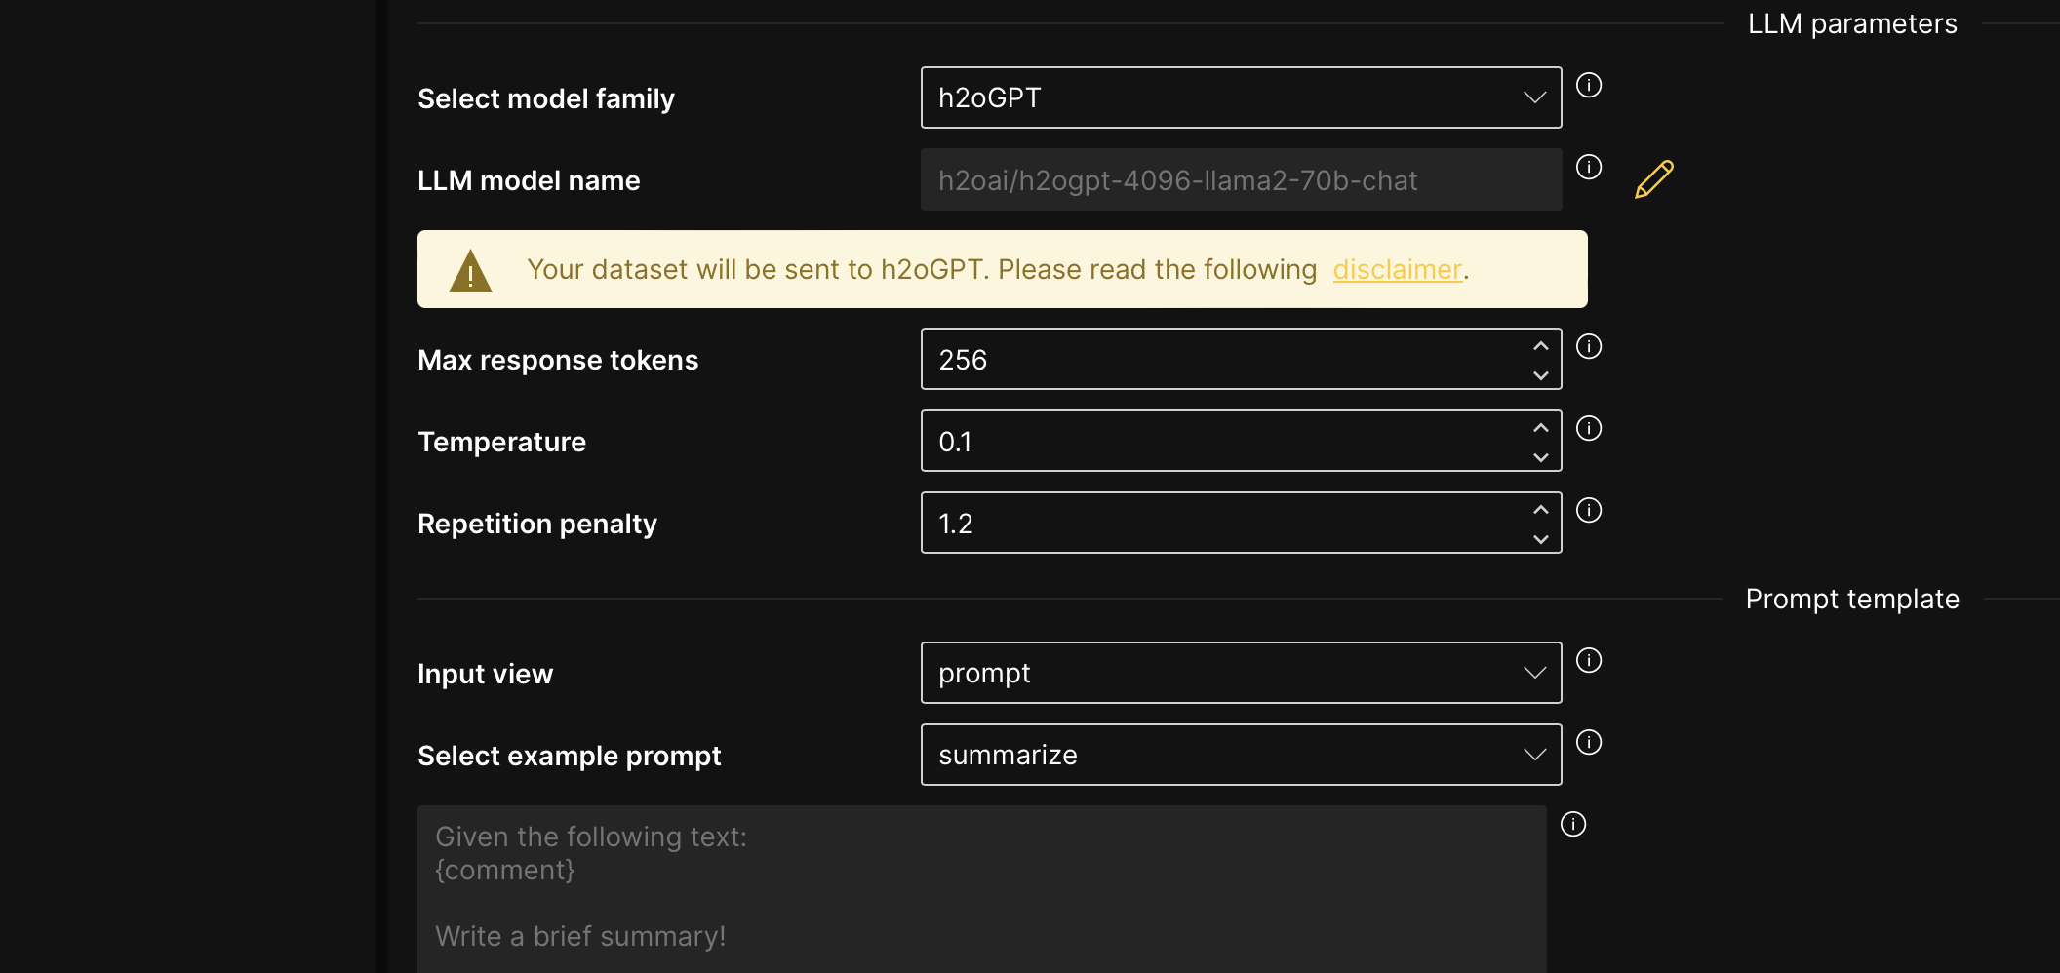2060x973 pixels.
Task: Show info for Repetition penalty
Action: point(1589,511)
